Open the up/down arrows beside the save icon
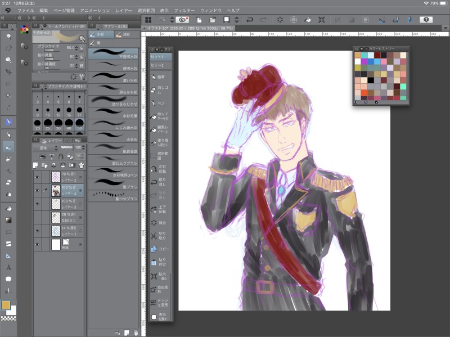Viewport: 450px width, 337px height. [237, 20]
